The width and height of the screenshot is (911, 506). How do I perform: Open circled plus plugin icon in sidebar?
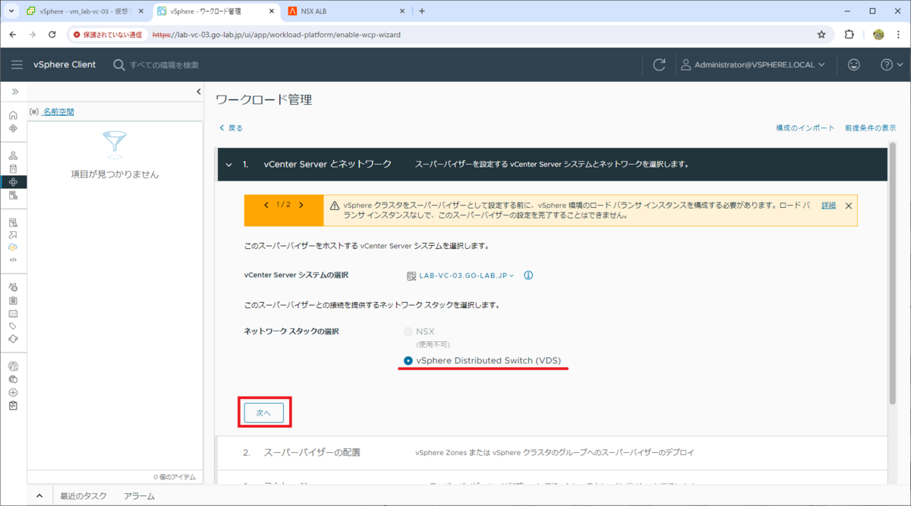[13, 392]
